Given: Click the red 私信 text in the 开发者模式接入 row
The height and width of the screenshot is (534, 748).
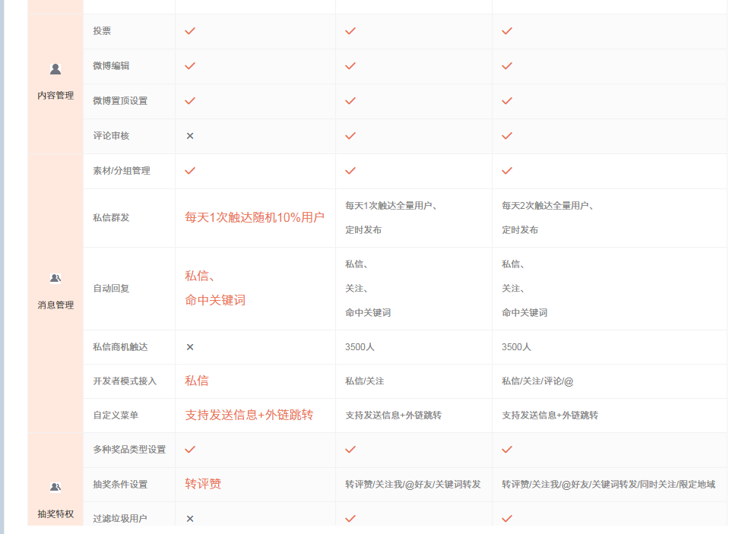Looking at the screenshot, I should click(197, 381).
